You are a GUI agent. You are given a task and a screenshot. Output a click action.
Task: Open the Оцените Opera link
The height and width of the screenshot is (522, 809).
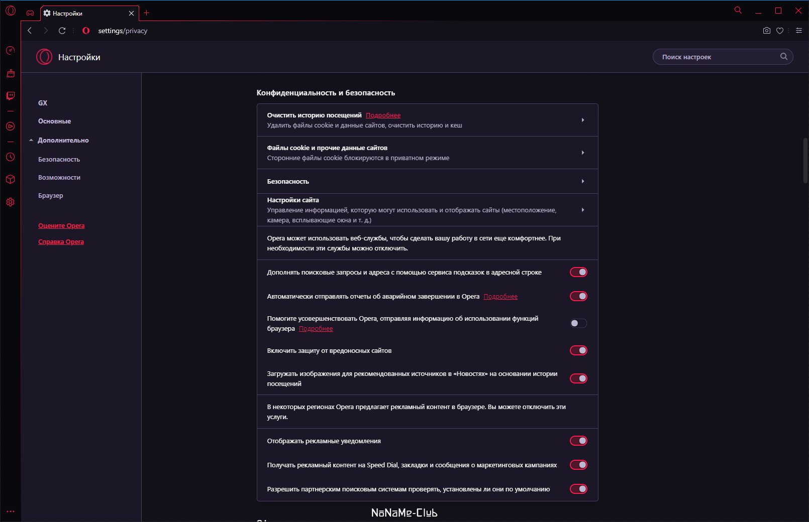click(61, 225)
